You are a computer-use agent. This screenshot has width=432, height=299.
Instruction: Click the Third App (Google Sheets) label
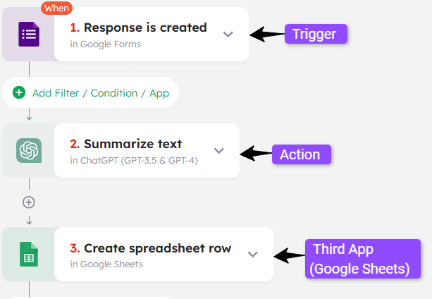(362, 259)
